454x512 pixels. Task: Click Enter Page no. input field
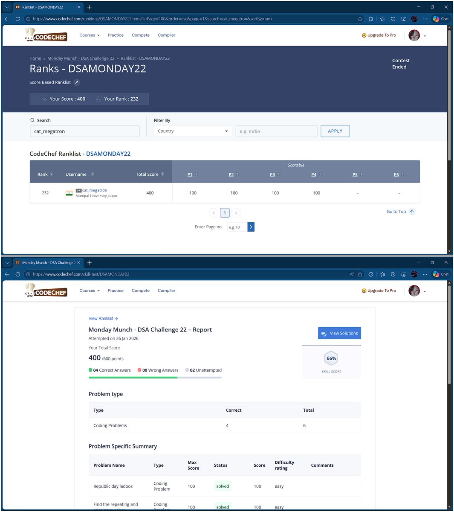click(x=237, y=227)
